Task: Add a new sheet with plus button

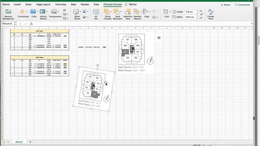Action: coord(30,142)
